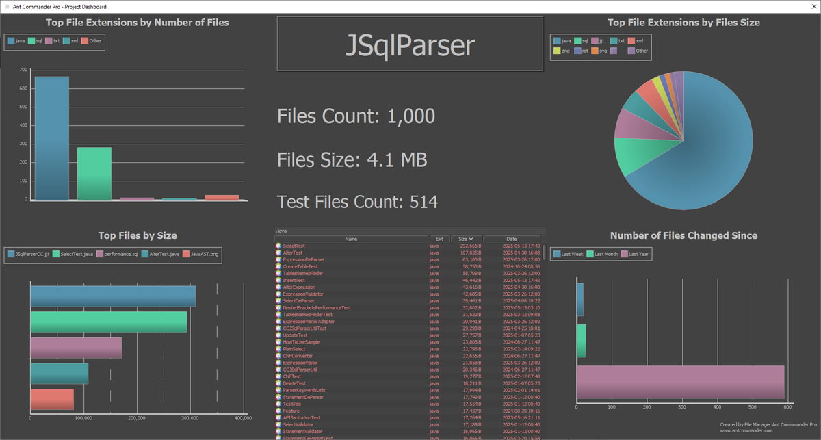Click the file icon beside InsertTest
Screen dimensions: 821x440
click(x=278, y=280)
